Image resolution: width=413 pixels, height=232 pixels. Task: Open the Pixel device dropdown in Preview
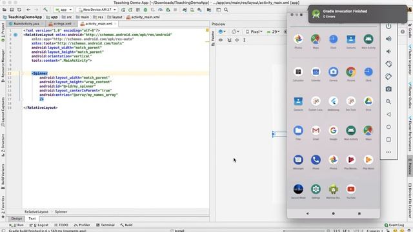tap(254, 32)
